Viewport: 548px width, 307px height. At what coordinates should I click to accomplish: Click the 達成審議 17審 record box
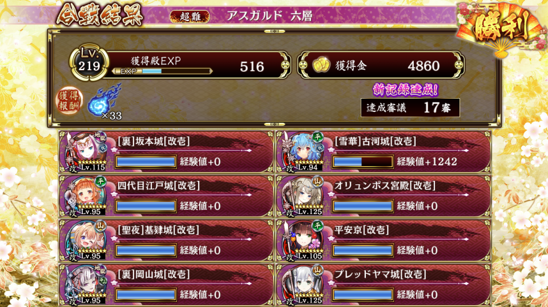[x=410, y=108]
